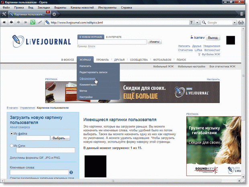Open the Вид menu
The width and height of the screenshot is (249, 187).
[x=31, y=8]
